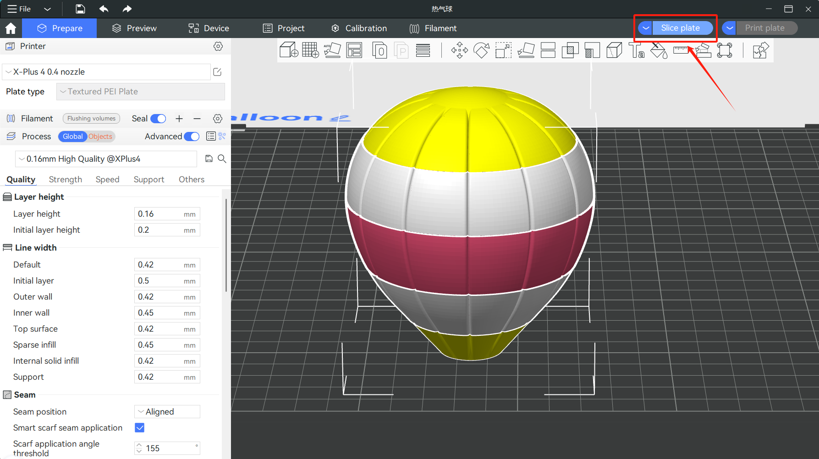The width and height of the screenshot is (819, 459).
Task: Switch to the Project tab
Action: pos(284,28)
